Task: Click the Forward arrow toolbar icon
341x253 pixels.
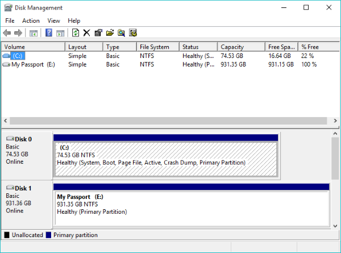Action: coord(18,33)
